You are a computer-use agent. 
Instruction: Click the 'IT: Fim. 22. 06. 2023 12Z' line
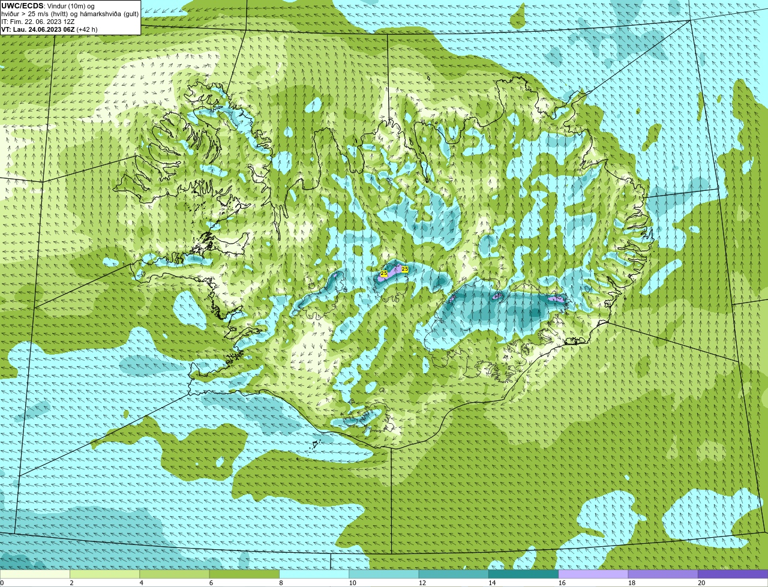point(38,22)
